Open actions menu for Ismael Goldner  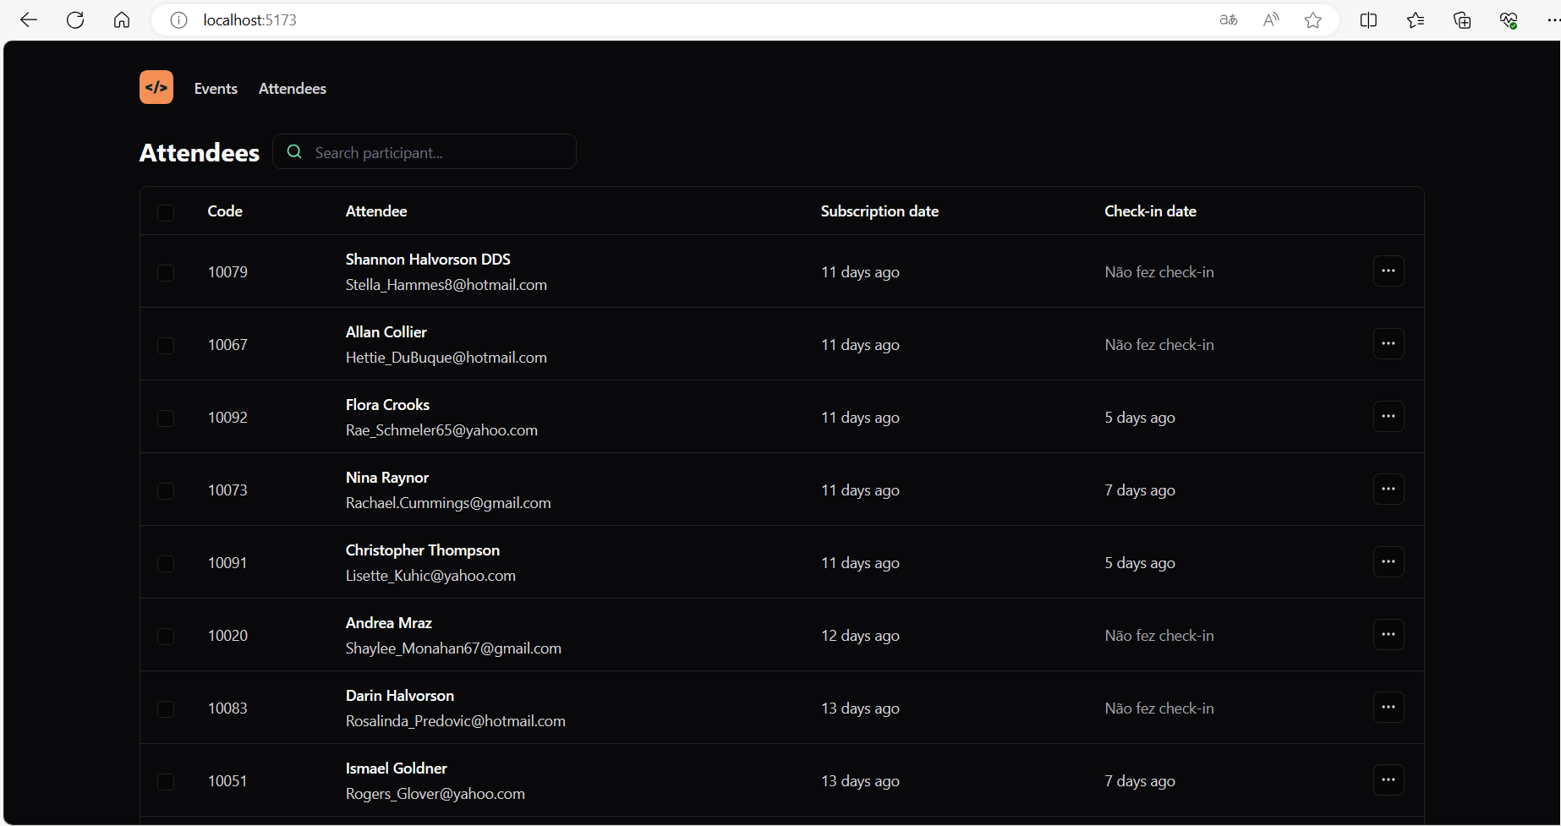[1388, 780]
